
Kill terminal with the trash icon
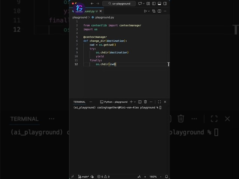click(x=145, y=102)
